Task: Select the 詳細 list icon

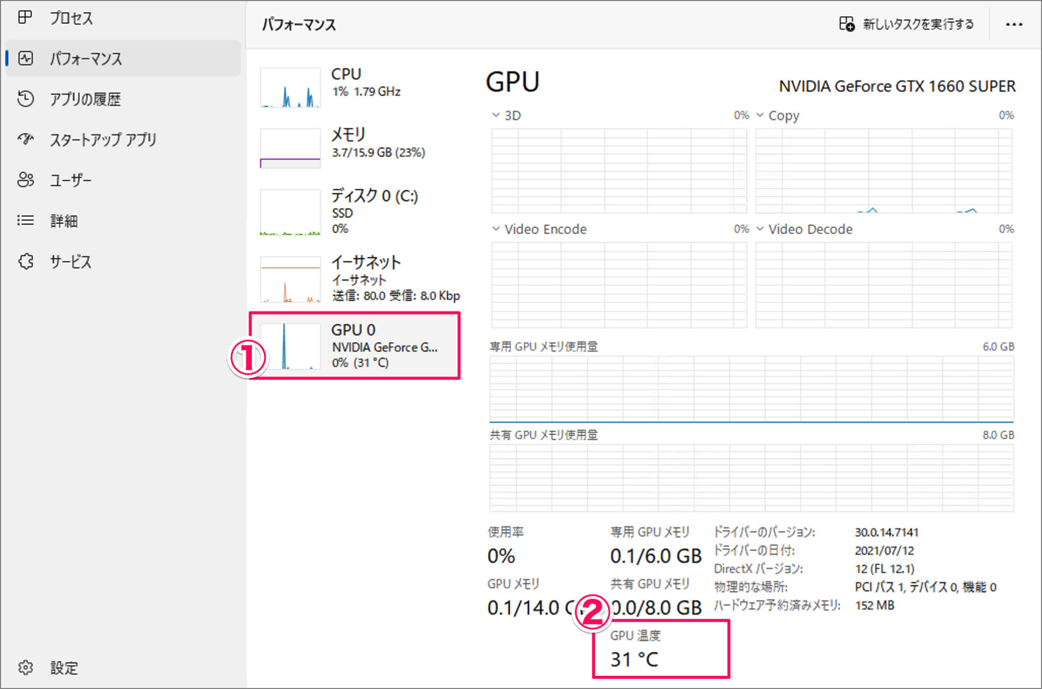Action: [x=25, y=221]
